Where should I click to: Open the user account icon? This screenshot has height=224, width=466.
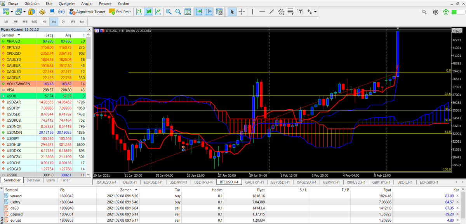[x=435, y=12]
